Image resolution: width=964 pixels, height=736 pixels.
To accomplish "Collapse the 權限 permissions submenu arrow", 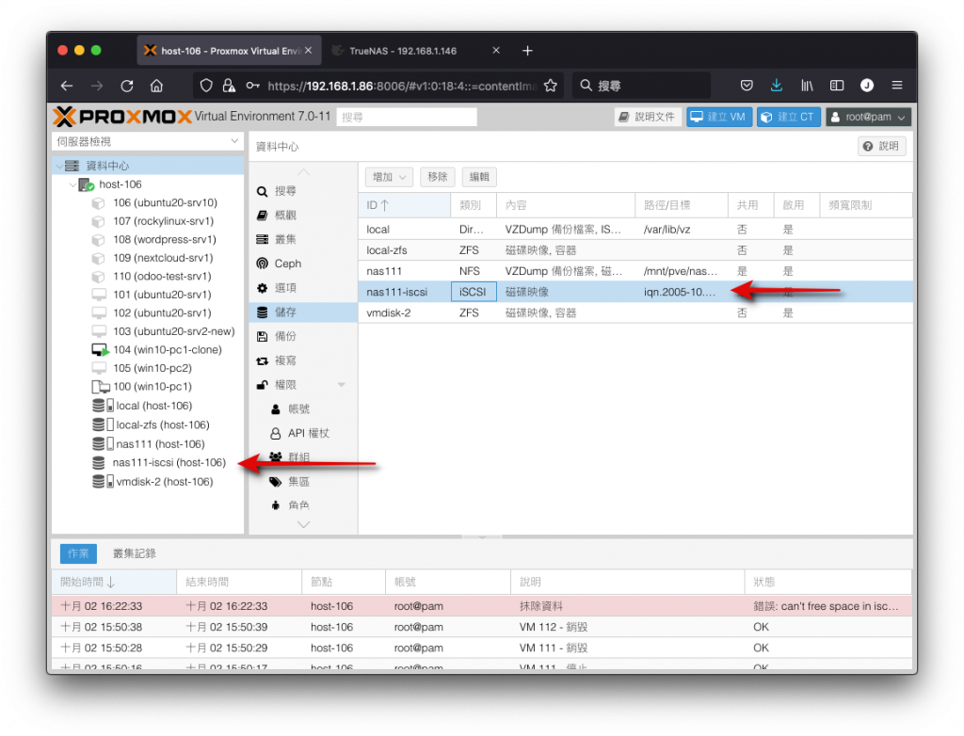I will [x=341, y=385].
